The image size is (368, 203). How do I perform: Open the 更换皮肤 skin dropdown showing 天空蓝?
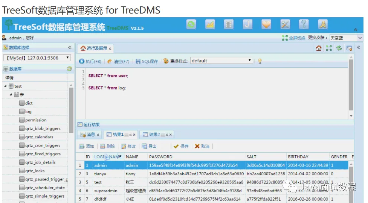click(x=346, y=38)
